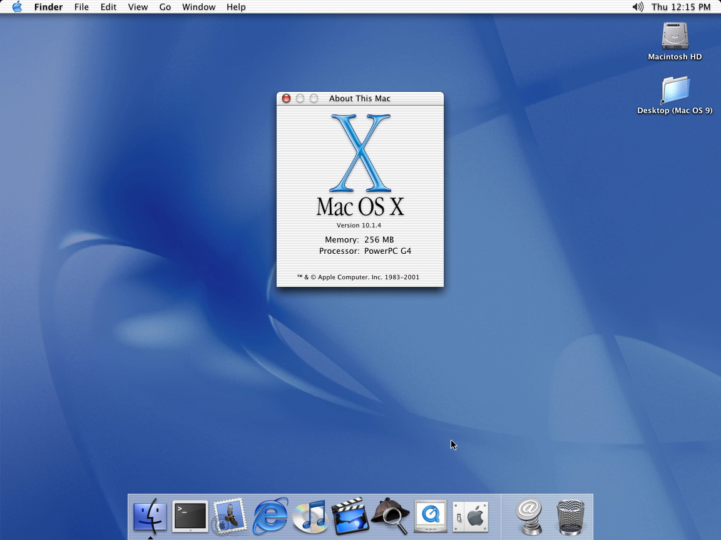Click the Version 10.1.4 text
This screenshot has width=721, height=540.
(359, 225)
